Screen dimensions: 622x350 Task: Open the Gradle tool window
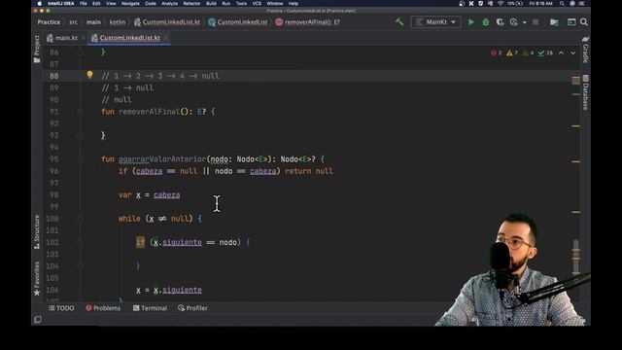click(x=585, y=50)
